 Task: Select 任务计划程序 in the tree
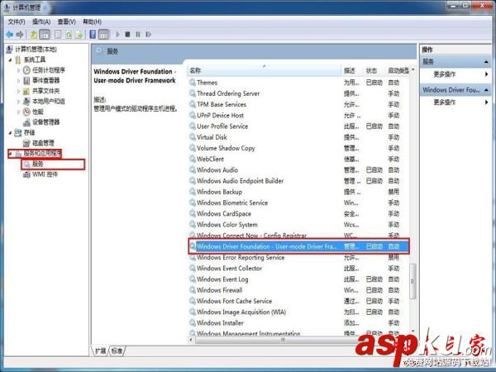[49, 70]
